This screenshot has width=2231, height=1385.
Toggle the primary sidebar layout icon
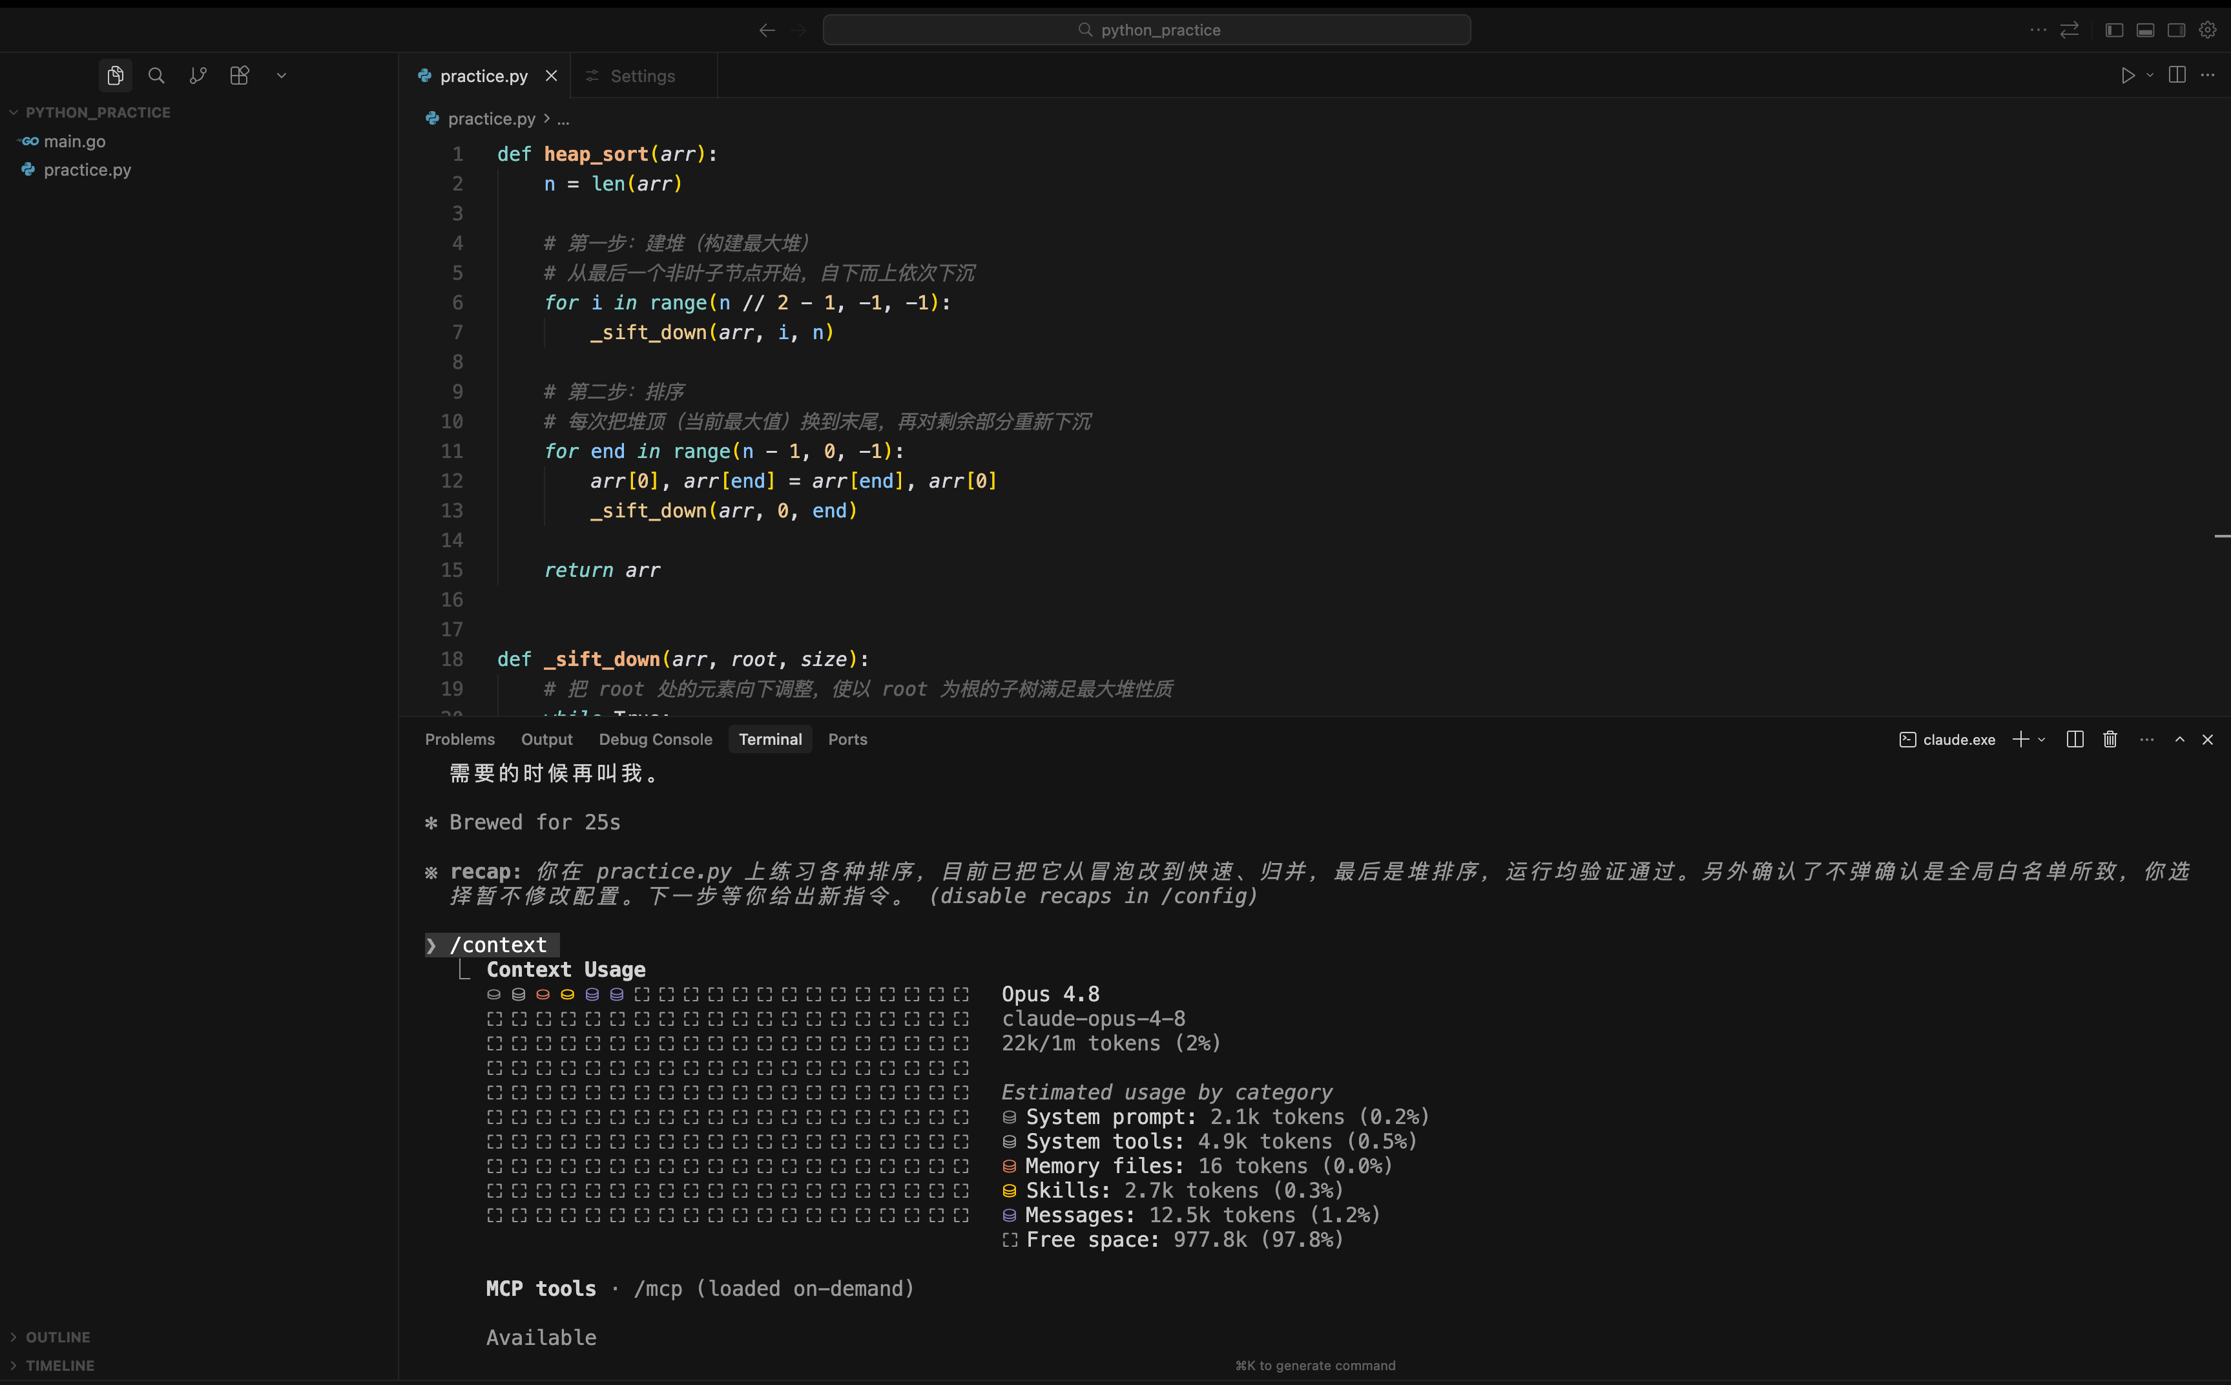[x=2115, y=30]
